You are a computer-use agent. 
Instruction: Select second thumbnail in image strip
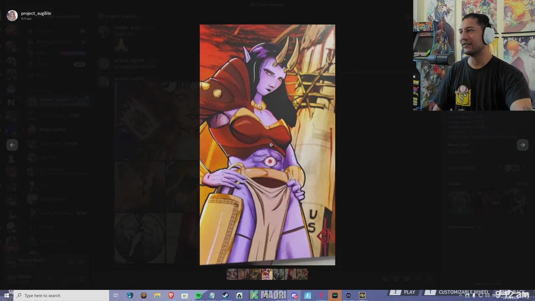244,274
